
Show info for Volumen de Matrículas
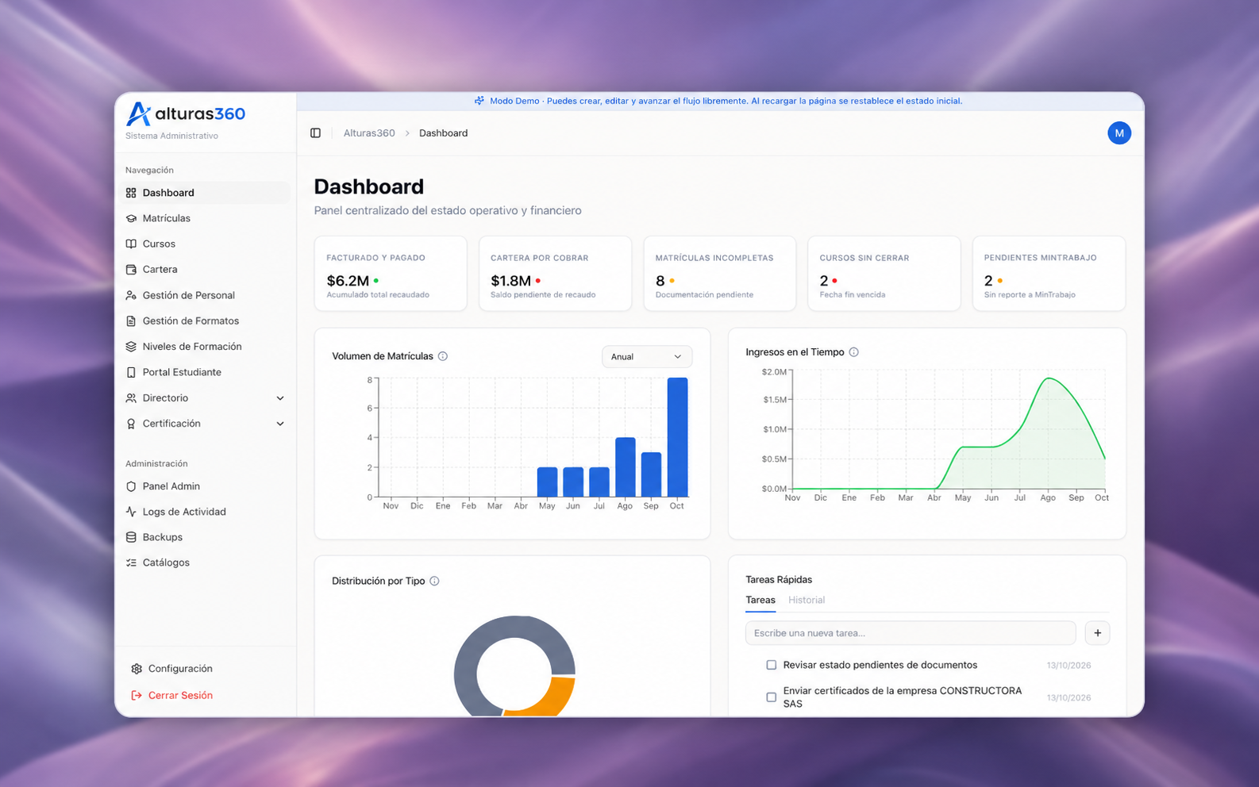(x=443, y=356)
